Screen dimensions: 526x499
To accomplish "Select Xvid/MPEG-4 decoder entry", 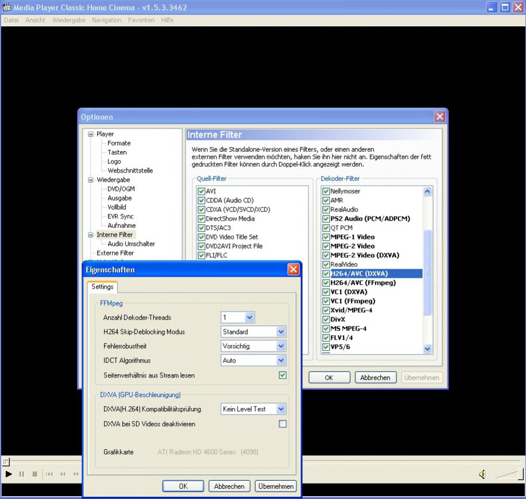I will pyautogui.click(x=351, y=311).
